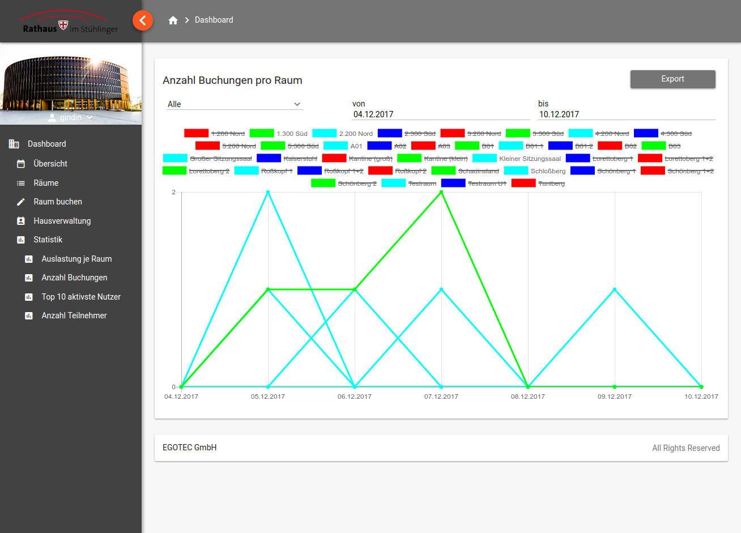Click the Top 10 aktivste Nutzer chart icon

[29, 297]
